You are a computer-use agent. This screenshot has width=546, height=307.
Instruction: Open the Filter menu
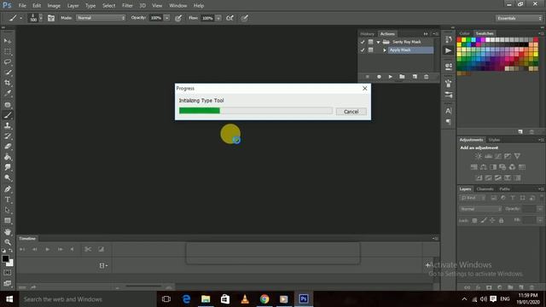(127, 6)
